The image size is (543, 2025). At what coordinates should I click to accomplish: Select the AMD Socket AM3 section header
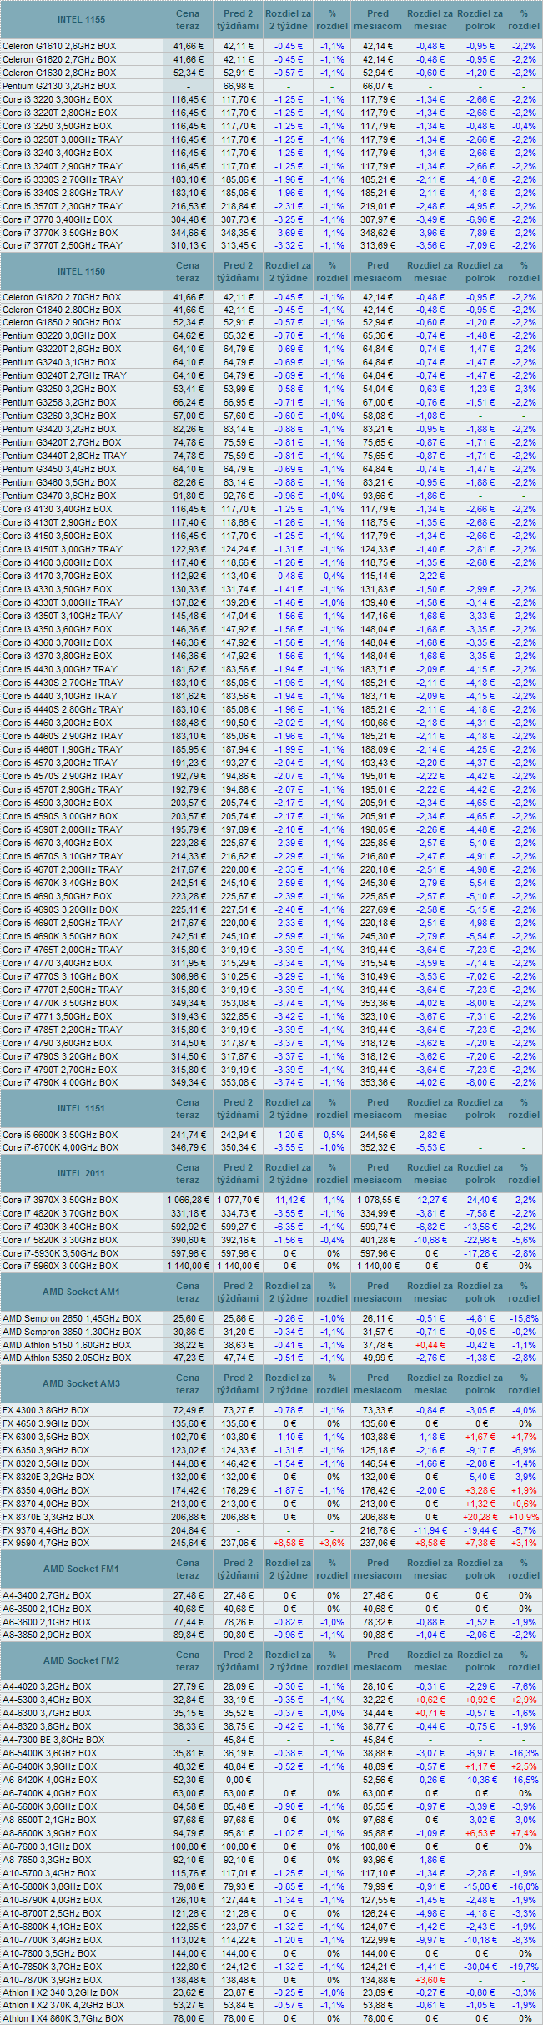pyautogui.click(x=81, y=1383)
